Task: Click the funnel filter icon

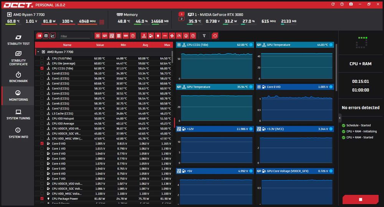Action: click(x=204, y=36)
